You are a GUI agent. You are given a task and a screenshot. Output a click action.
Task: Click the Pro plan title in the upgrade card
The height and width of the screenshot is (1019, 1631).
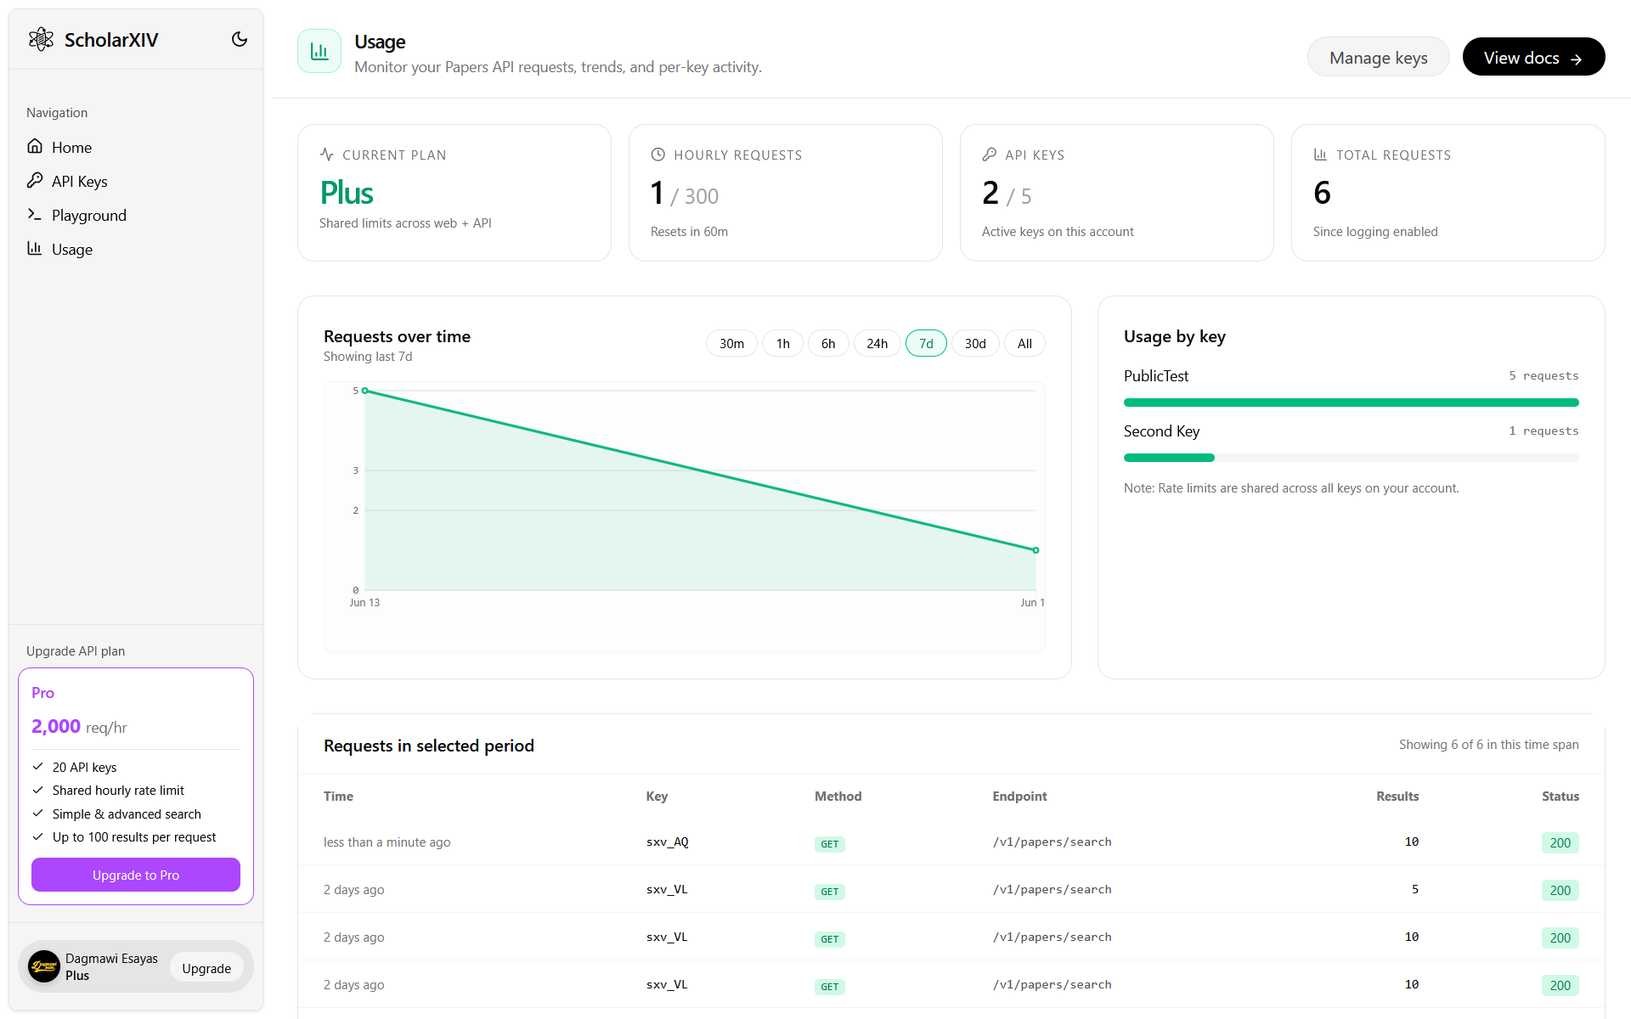click(42, 692)
